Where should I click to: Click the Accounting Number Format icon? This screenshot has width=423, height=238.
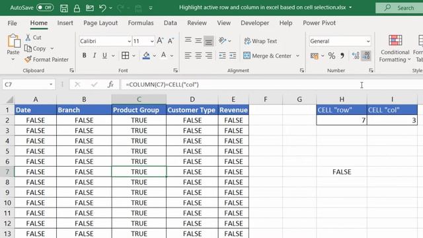[315, 56]
